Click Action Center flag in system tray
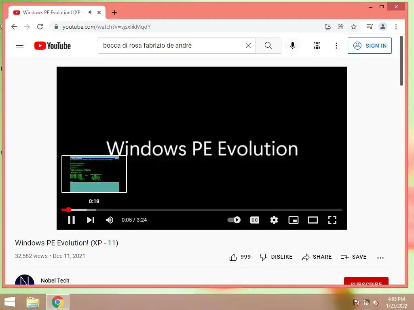 356,302
